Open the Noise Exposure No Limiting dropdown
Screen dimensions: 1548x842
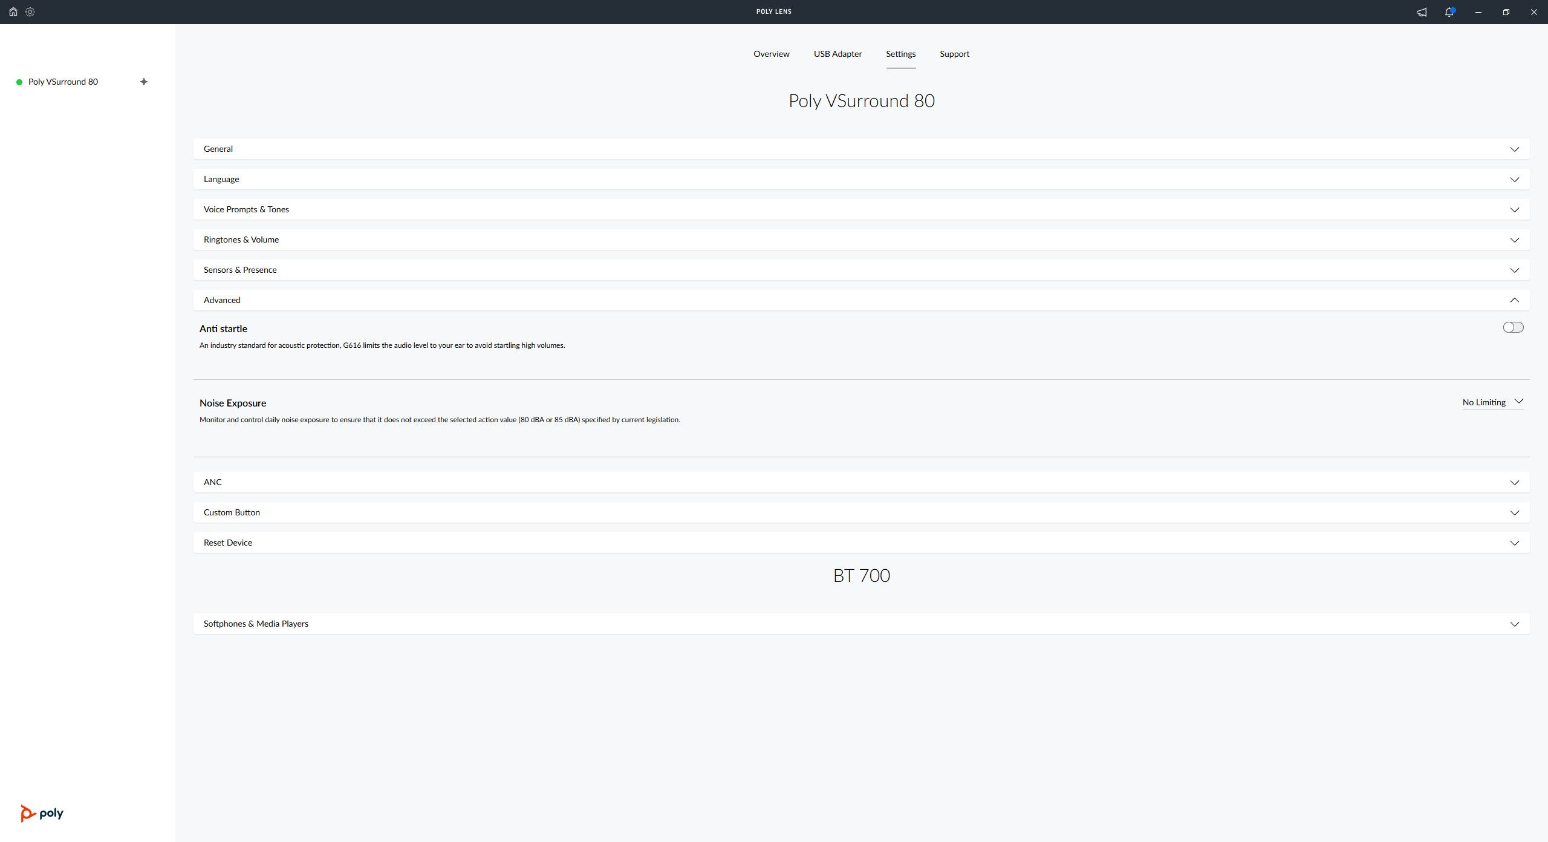1492,402
